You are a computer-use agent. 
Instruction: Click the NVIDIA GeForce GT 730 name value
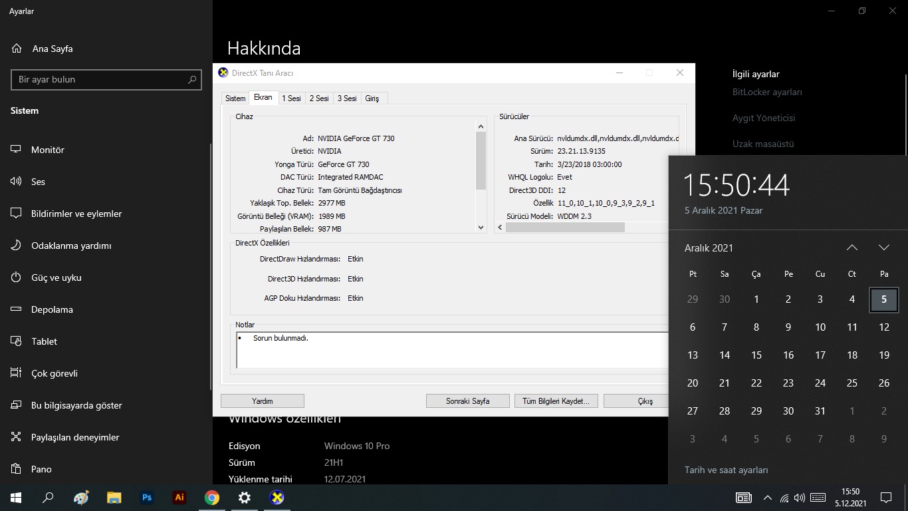356,138
